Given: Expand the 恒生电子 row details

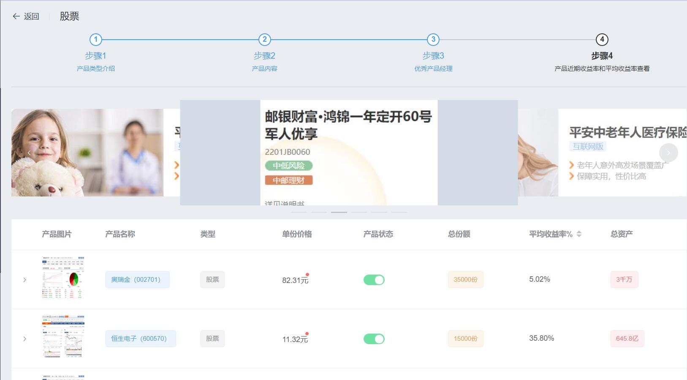Looking at the screenshot, I should point(24,339).
